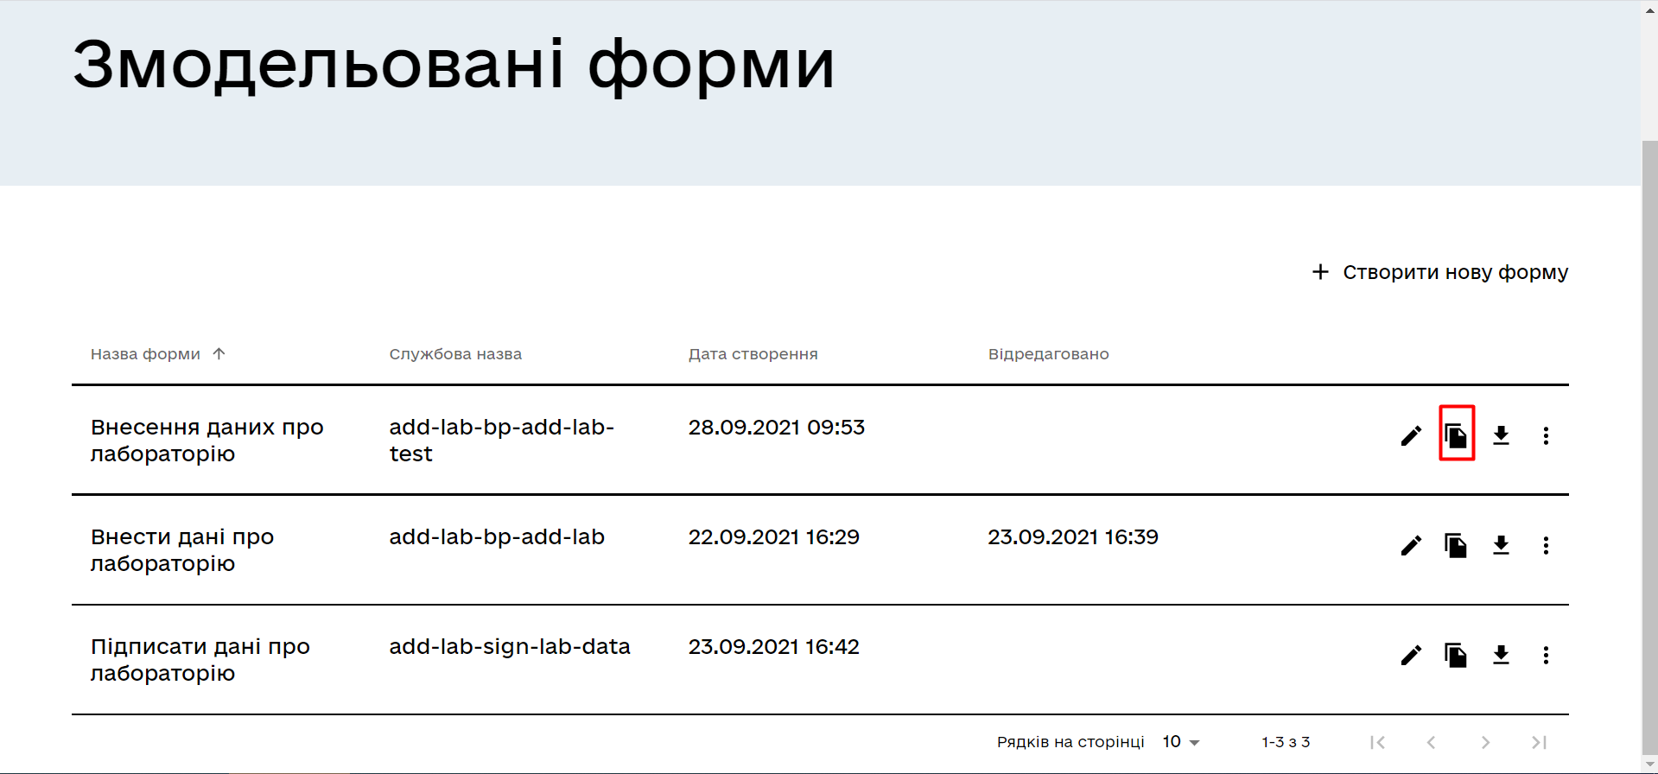
Task: Open more options for add-lab-sign-lab-data row
Action: (x=1546, y=655)
